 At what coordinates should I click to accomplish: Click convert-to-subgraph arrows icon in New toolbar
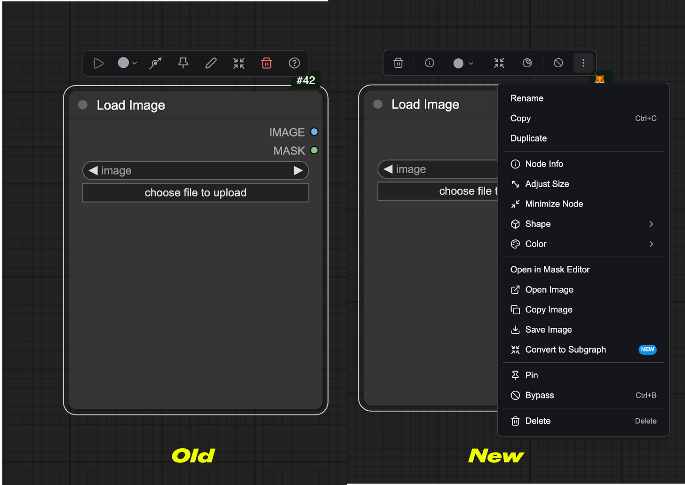click(x=499, y=63)
